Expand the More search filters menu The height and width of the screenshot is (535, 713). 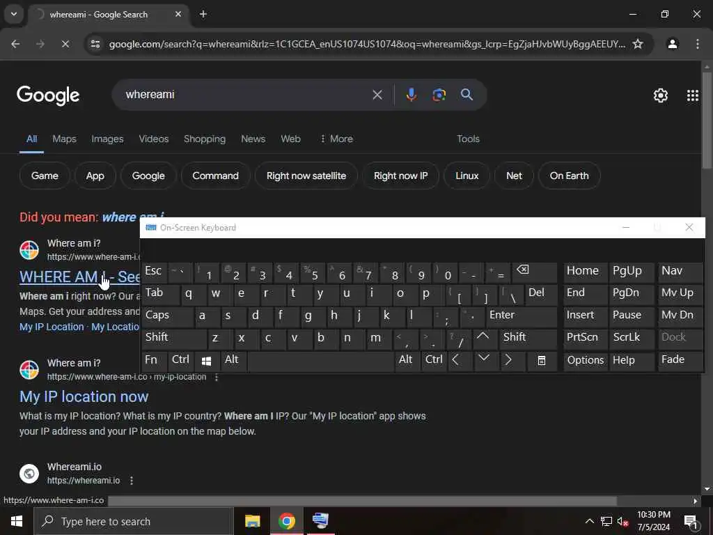pos(336,139)
